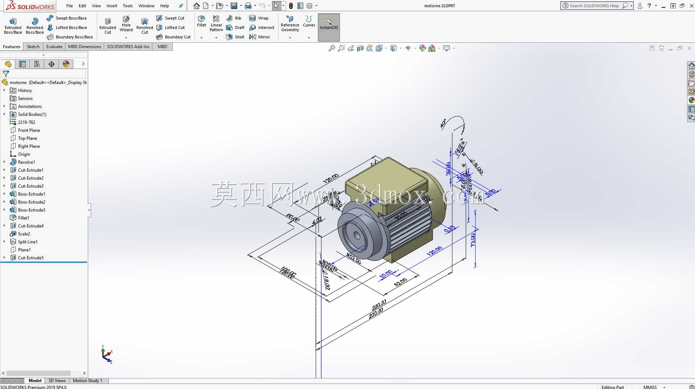Open the Reference Geometry tool

click(x=290, y=24)
